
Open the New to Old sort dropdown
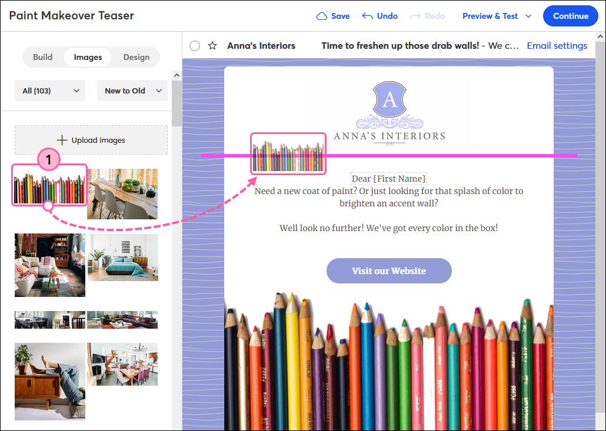[132, 91]
